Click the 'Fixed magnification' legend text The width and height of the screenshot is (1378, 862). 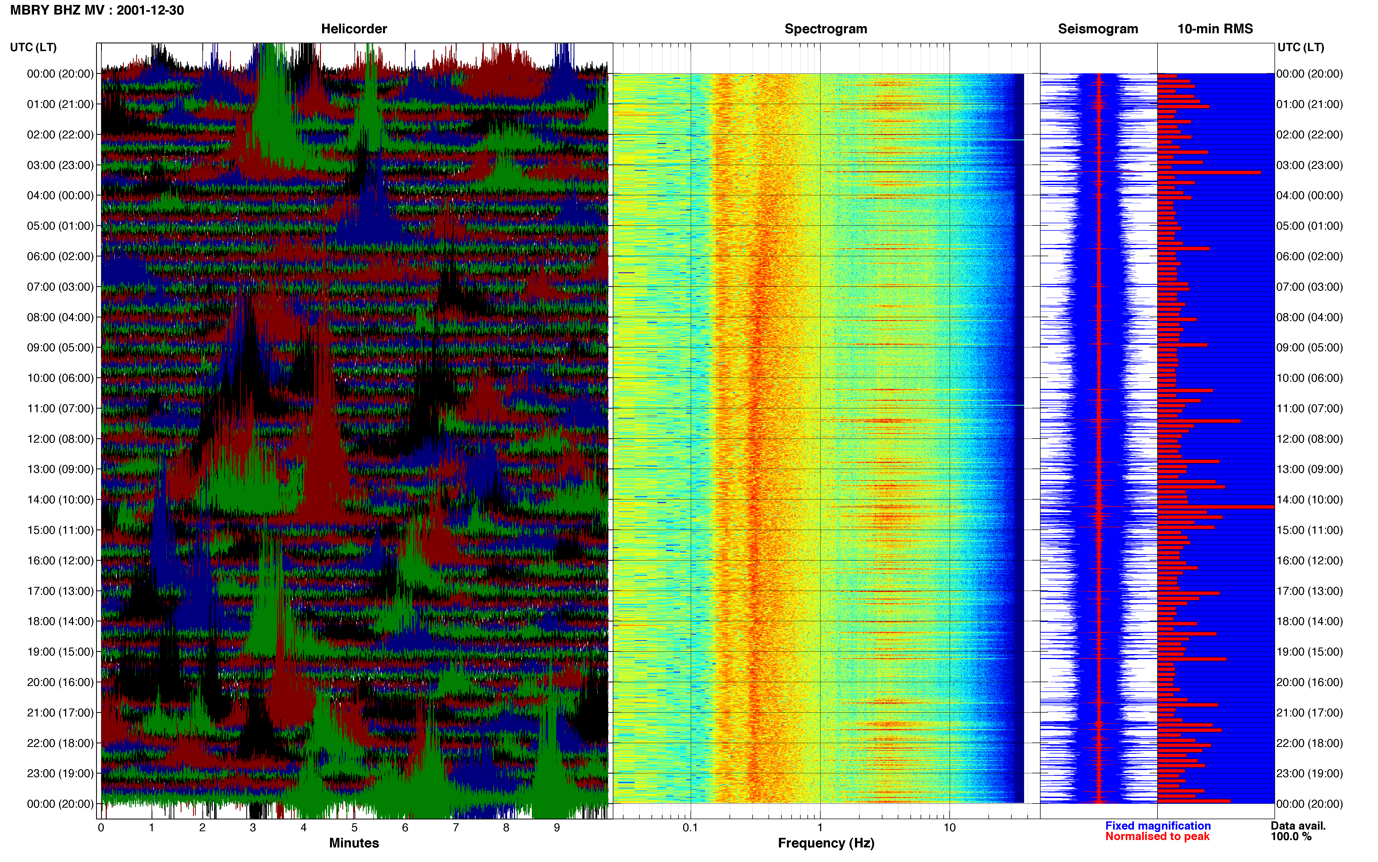coord(1158,826)
